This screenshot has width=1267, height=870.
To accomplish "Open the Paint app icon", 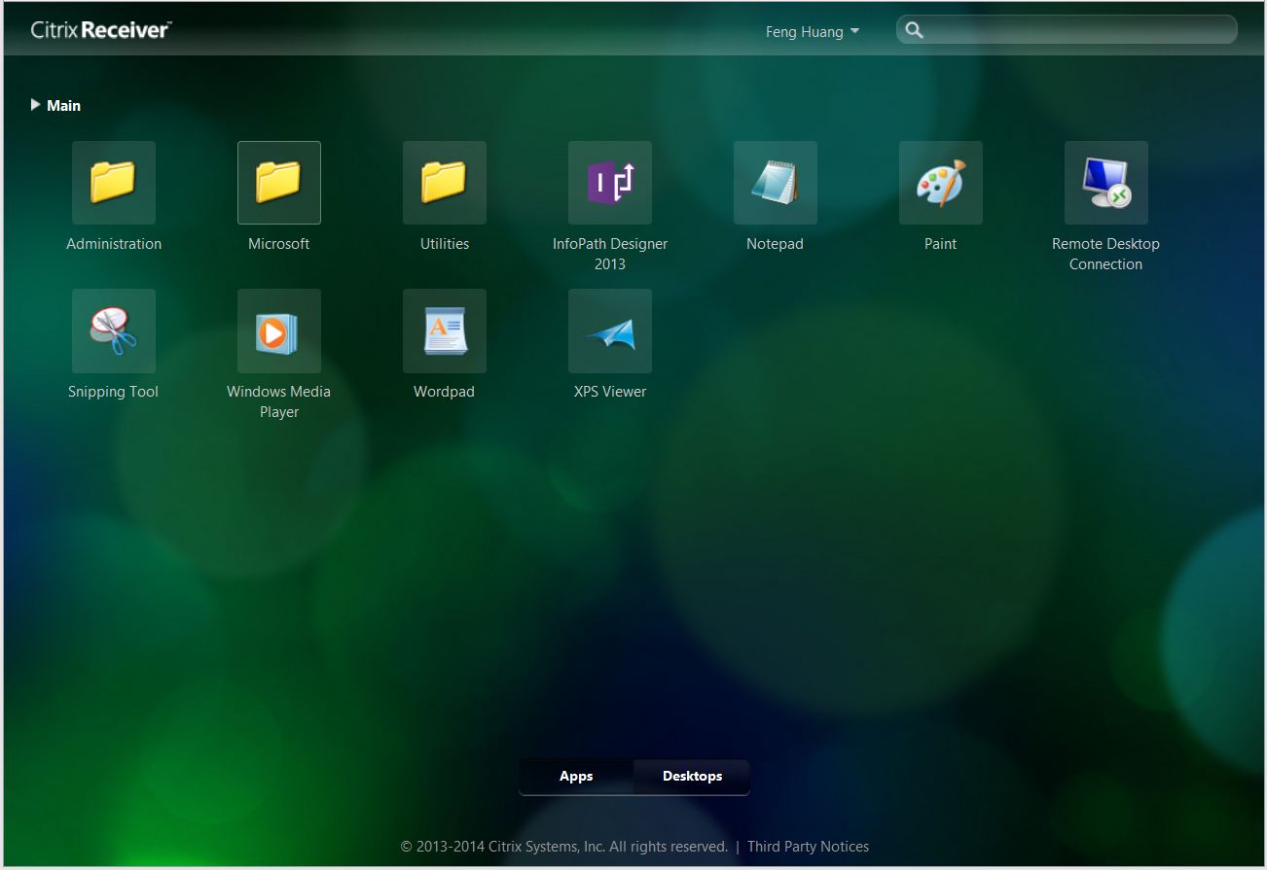I will click(941, 184).
